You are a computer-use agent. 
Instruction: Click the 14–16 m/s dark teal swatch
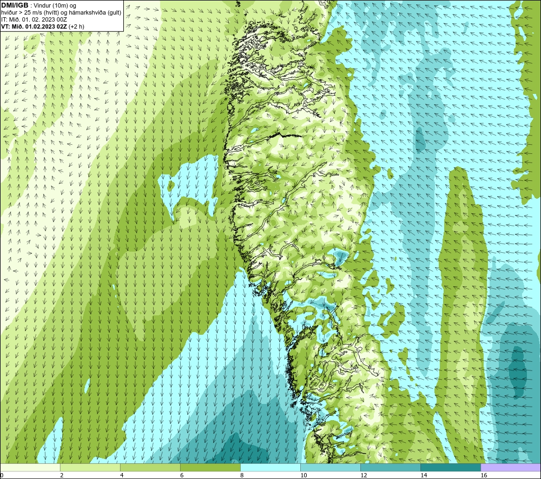click(451, 468)
